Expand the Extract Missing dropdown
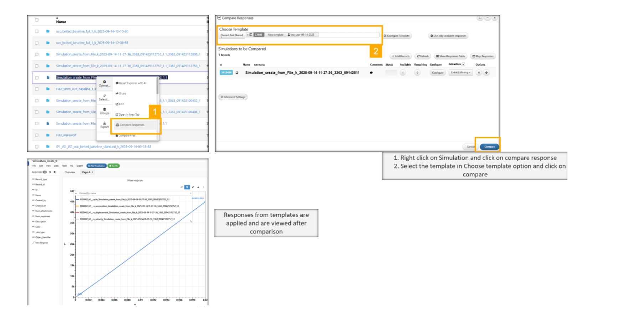The height and width of the screenshot is (316, 633). click(x=460, y=73)
